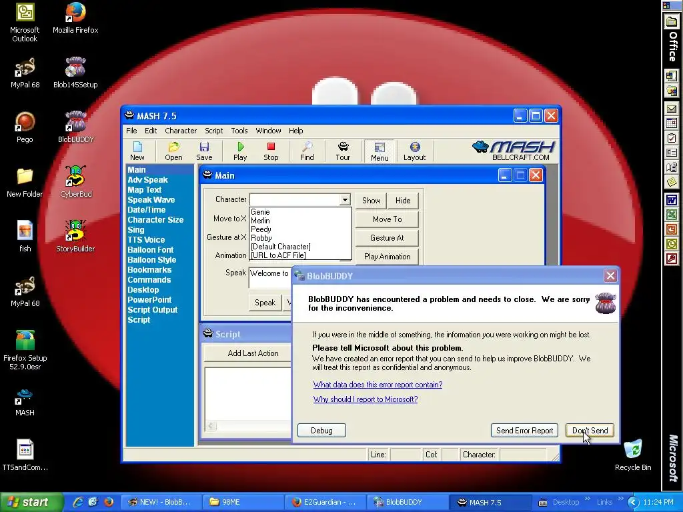This screenshot has width=683, height=512.
Task: Click the Move To button
Action: (388, 219)
